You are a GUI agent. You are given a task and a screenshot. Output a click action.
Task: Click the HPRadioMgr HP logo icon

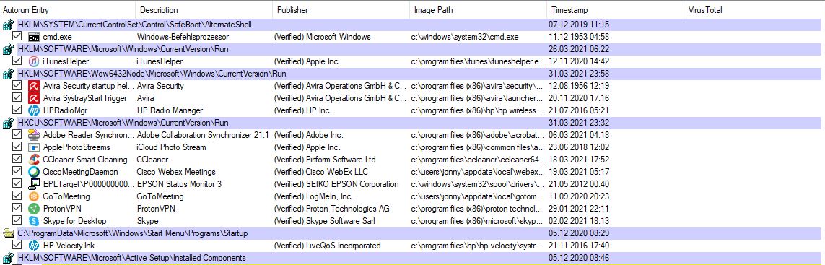click(34, 110)
